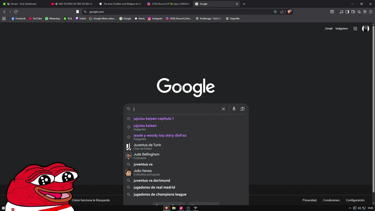
Task: Click the taskbar clock showing 10:48
Action: pos(370,208)
